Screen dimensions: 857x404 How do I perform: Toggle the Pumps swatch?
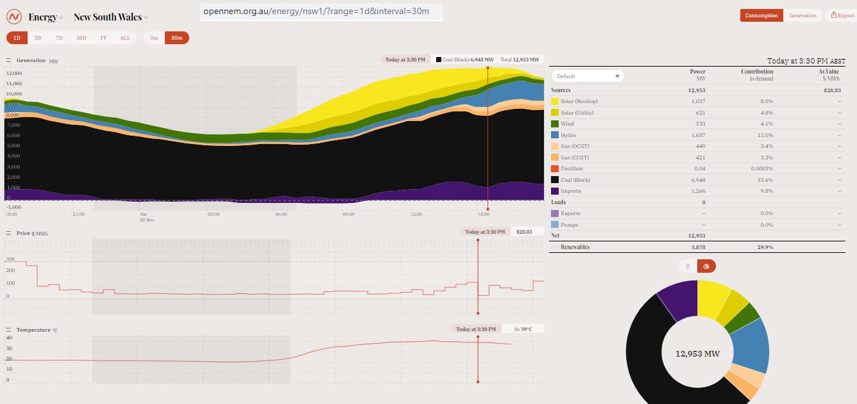(555, 225)
